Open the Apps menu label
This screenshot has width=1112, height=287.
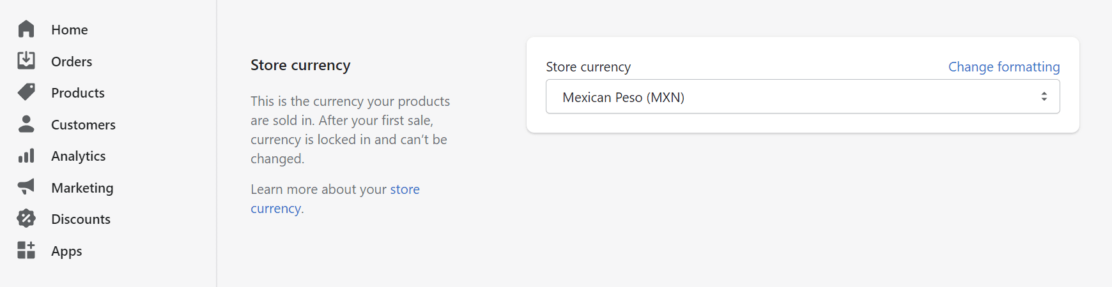coord(66,251)
